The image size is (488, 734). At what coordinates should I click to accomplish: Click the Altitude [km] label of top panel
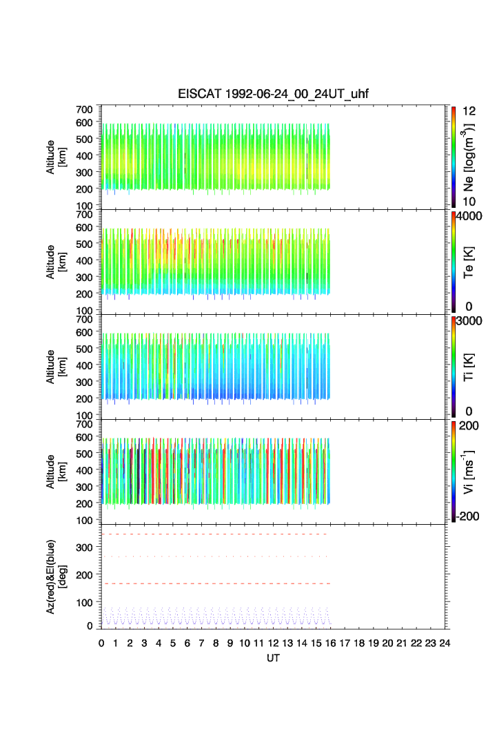[x=56, y=157]
